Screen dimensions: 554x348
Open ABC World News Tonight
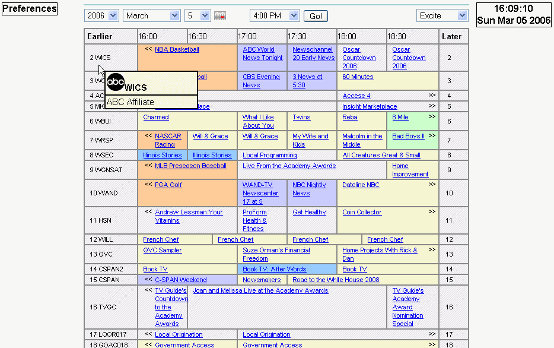(263, 54)
